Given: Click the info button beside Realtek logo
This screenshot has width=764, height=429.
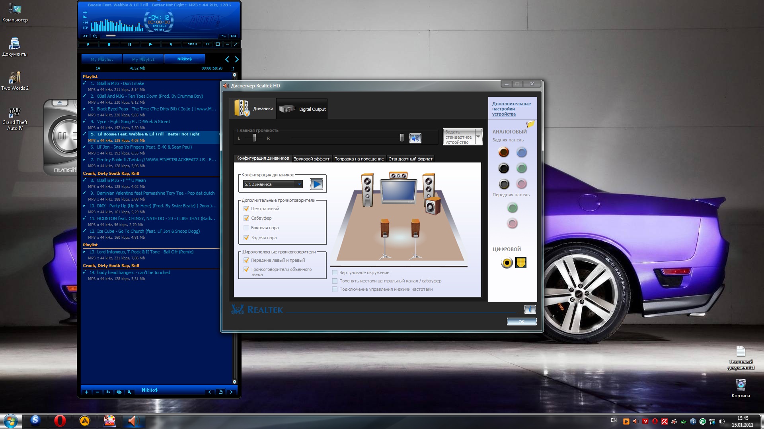Looking at the screenshot, I should [530, 309].
